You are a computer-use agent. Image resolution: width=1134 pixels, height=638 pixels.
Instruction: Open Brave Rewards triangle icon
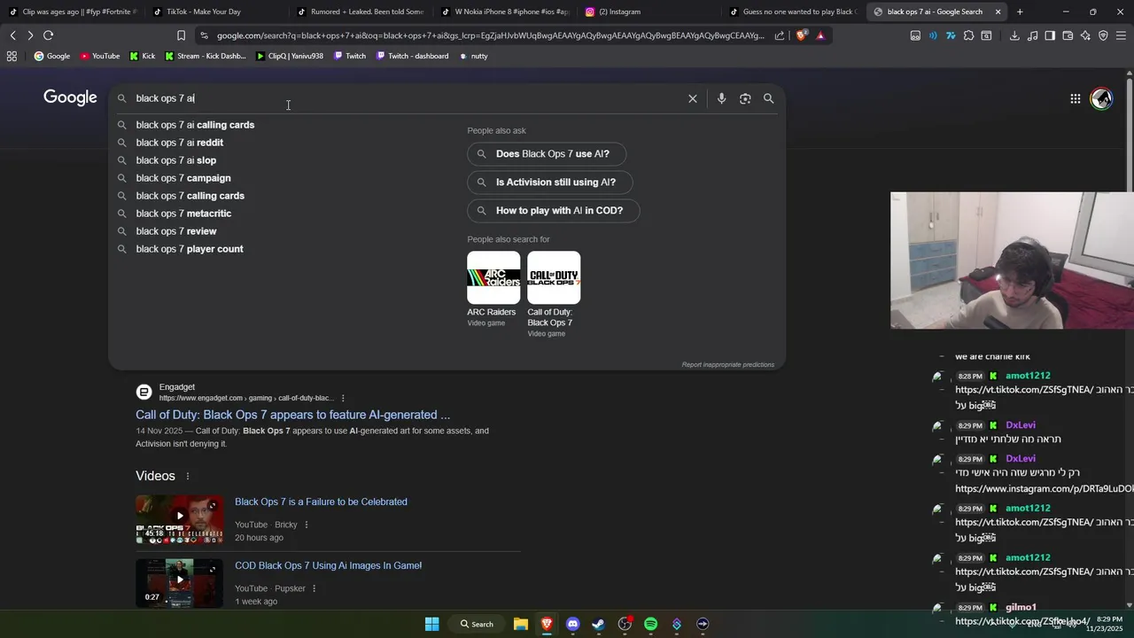[x=820, y=35]
